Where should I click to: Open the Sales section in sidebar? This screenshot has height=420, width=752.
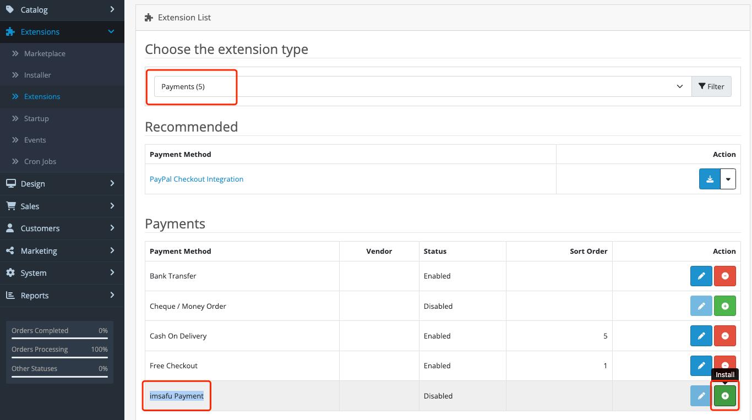(x=30, y=206)
